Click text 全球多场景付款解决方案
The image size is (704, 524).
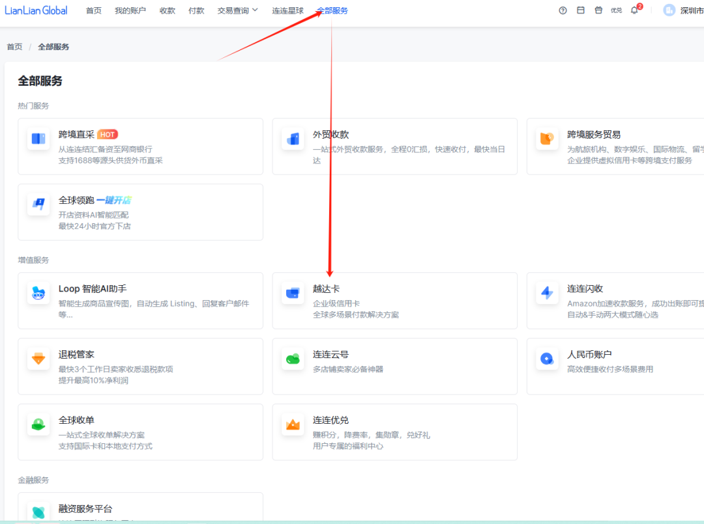click(356, 314)
